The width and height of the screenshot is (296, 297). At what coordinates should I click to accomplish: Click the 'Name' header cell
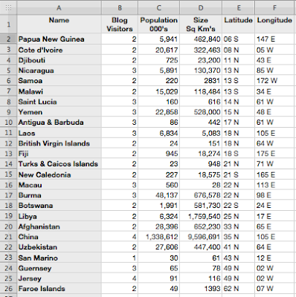[59, 25]
